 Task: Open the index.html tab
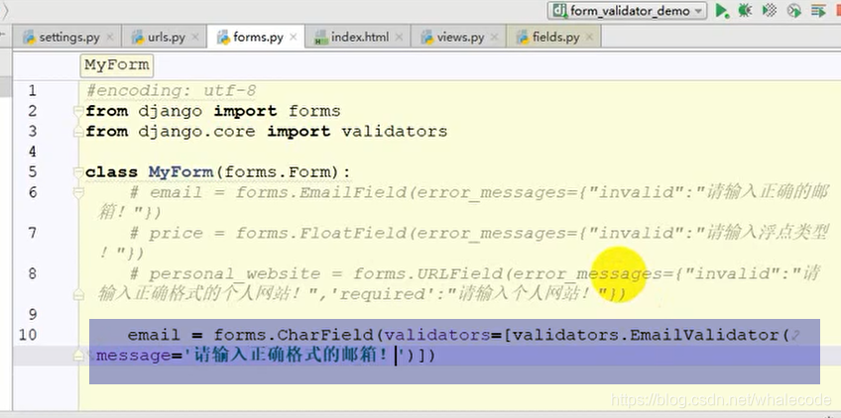pyautogui.click(x=360, y=38)
